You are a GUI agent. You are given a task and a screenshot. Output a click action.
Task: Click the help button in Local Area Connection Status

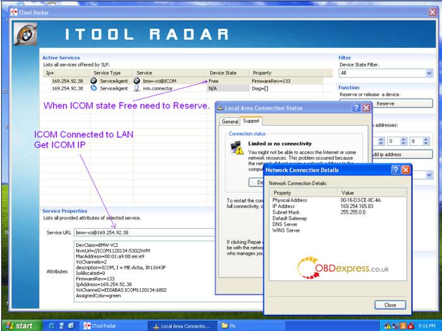[356, 107]
